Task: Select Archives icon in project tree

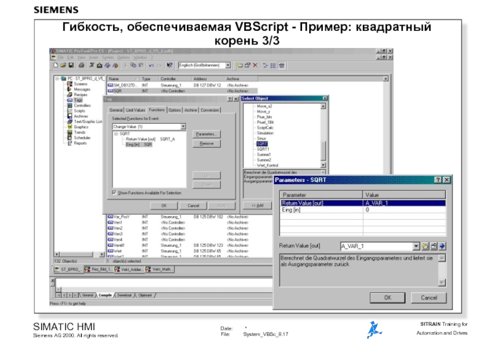Action: pos(69,116)
